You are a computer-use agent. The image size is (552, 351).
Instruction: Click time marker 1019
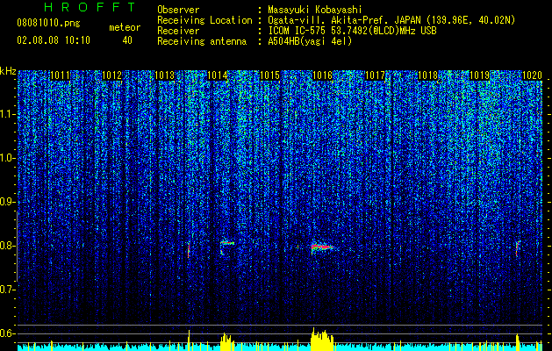(480, 75)
